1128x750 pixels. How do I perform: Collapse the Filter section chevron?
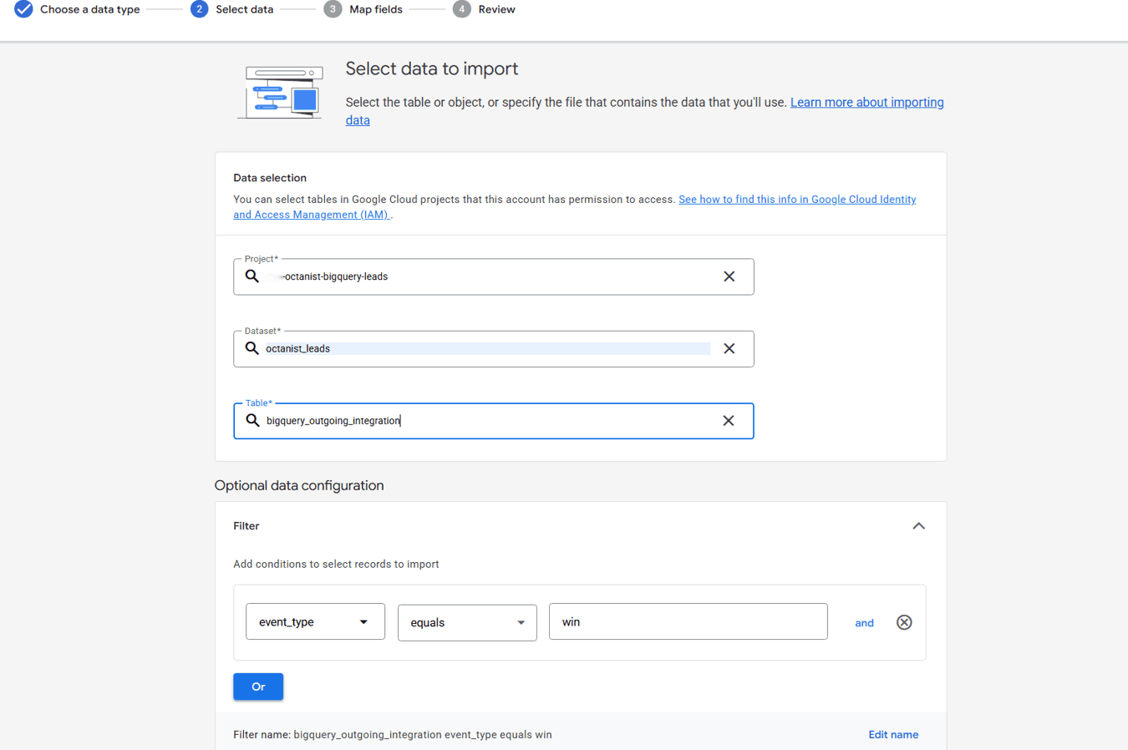[918, 526]
